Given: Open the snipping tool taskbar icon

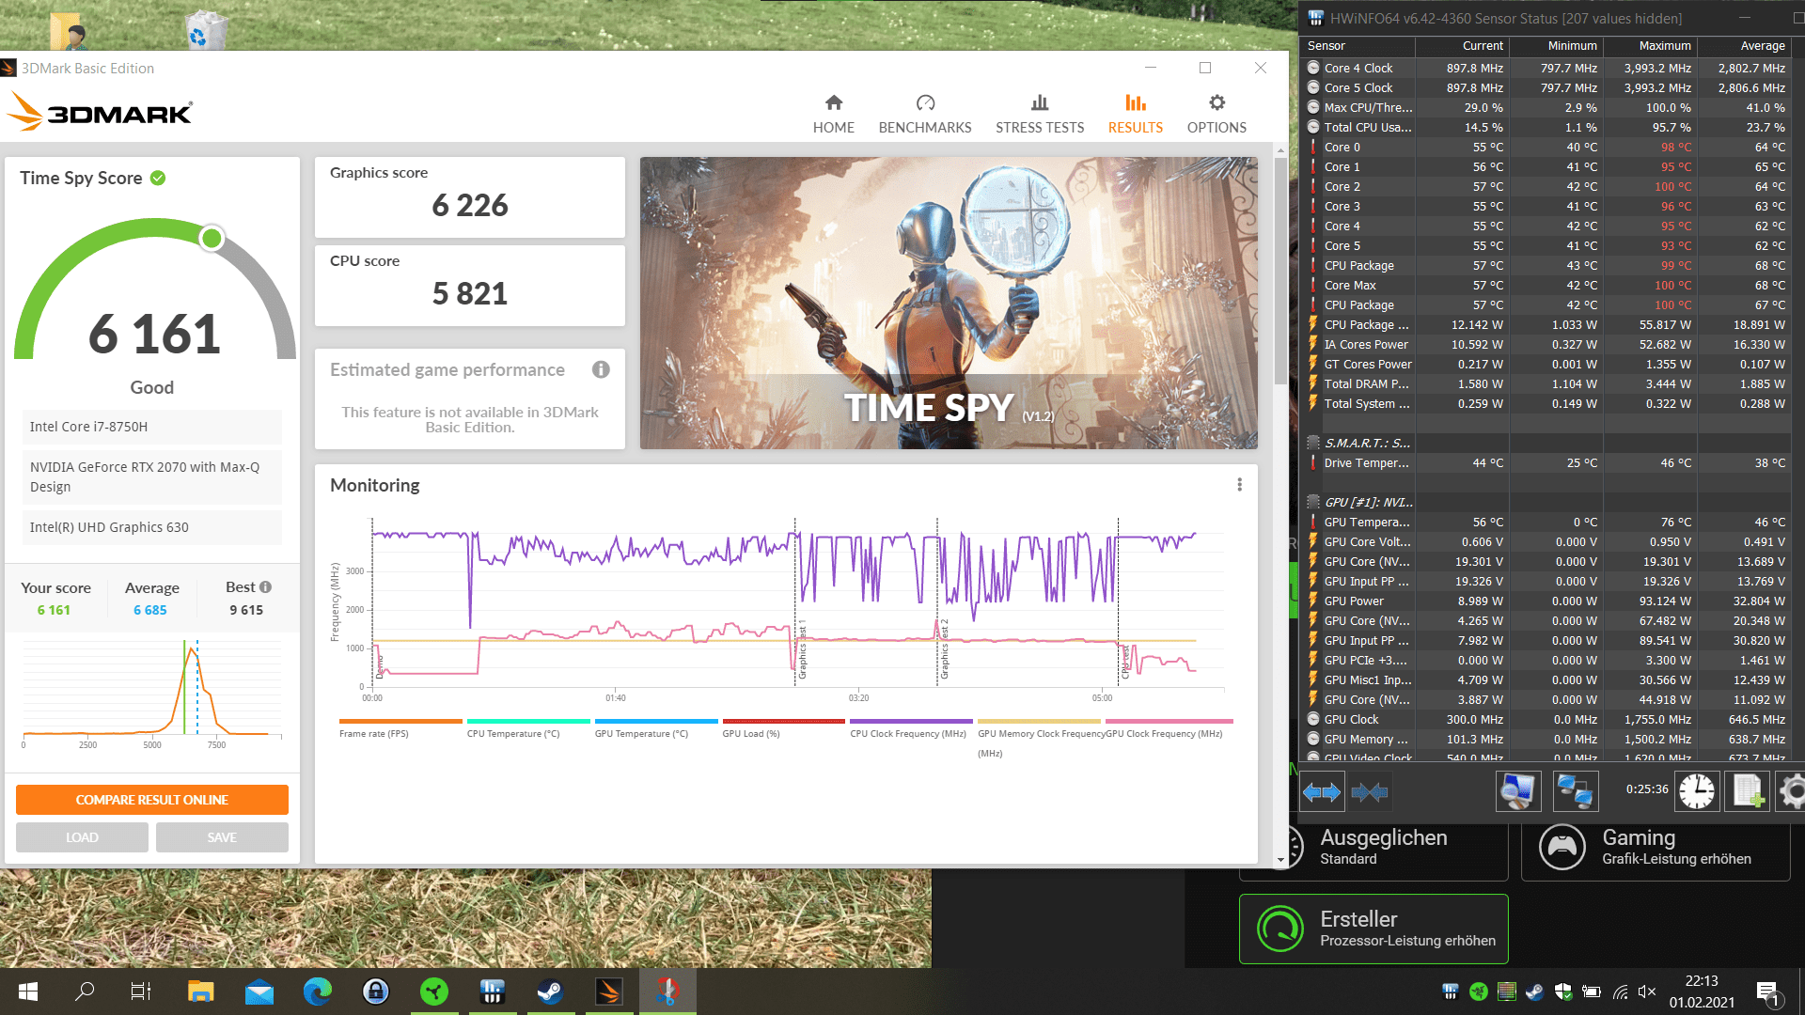Looking at the screenshot, I should (x=667, y=992).
